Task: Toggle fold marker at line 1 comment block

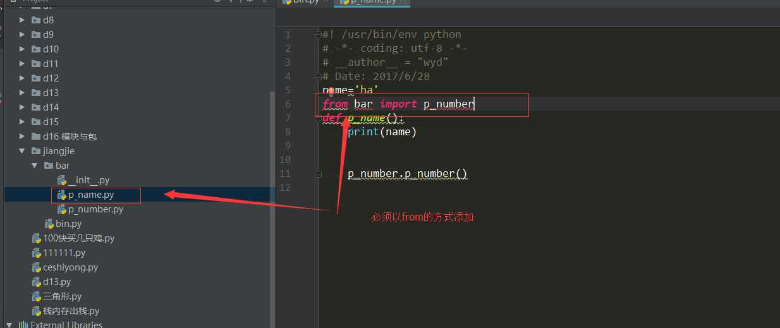Action: (x=319, y=34)
